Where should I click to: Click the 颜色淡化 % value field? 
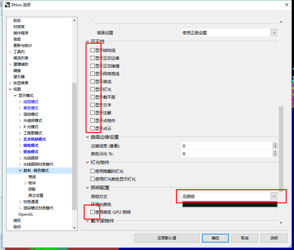point(227,154)
